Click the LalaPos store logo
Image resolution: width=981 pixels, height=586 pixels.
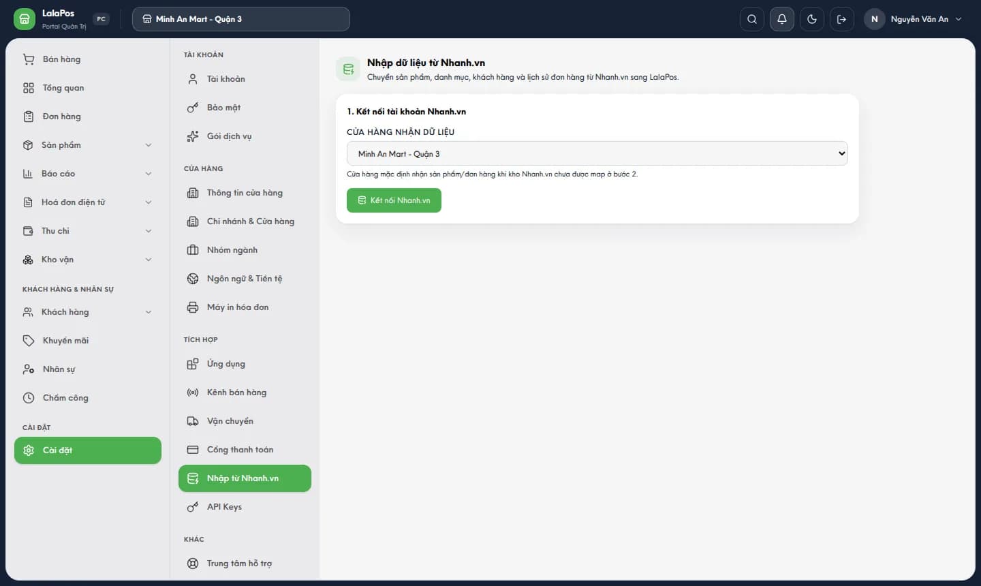25,19
